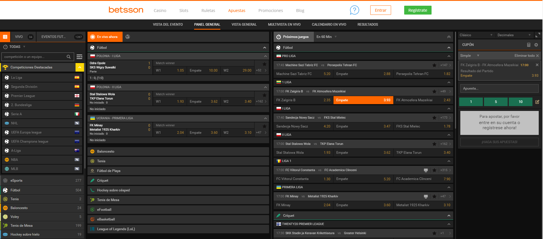Select Empate 3.60 in live FK Minay match

[x=204, y=133]
